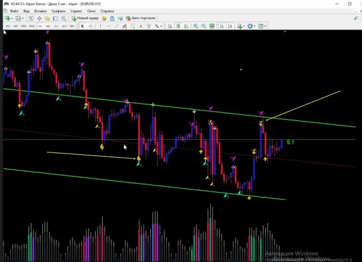Click the tile windows icon
Screen dimensions: 362x262
pyautogui.click(x=212, y=26)
